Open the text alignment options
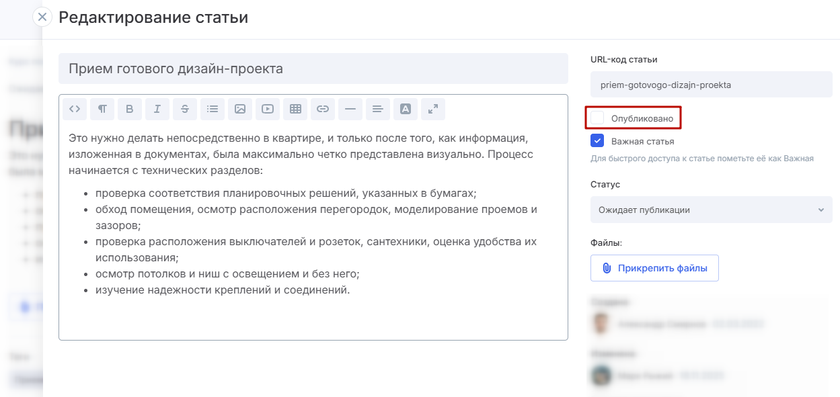840x397 pixels. [378, 109]
